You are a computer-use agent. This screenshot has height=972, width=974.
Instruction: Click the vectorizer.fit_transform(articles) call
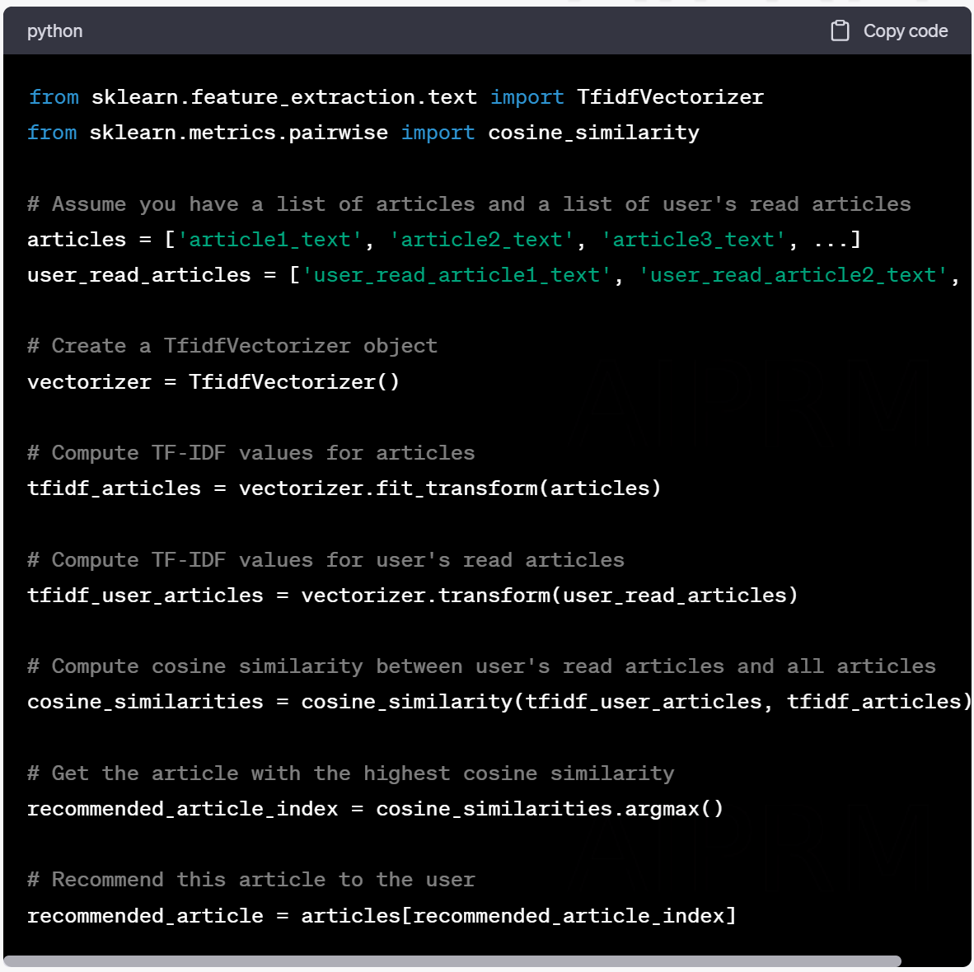[x=450, y=488]
